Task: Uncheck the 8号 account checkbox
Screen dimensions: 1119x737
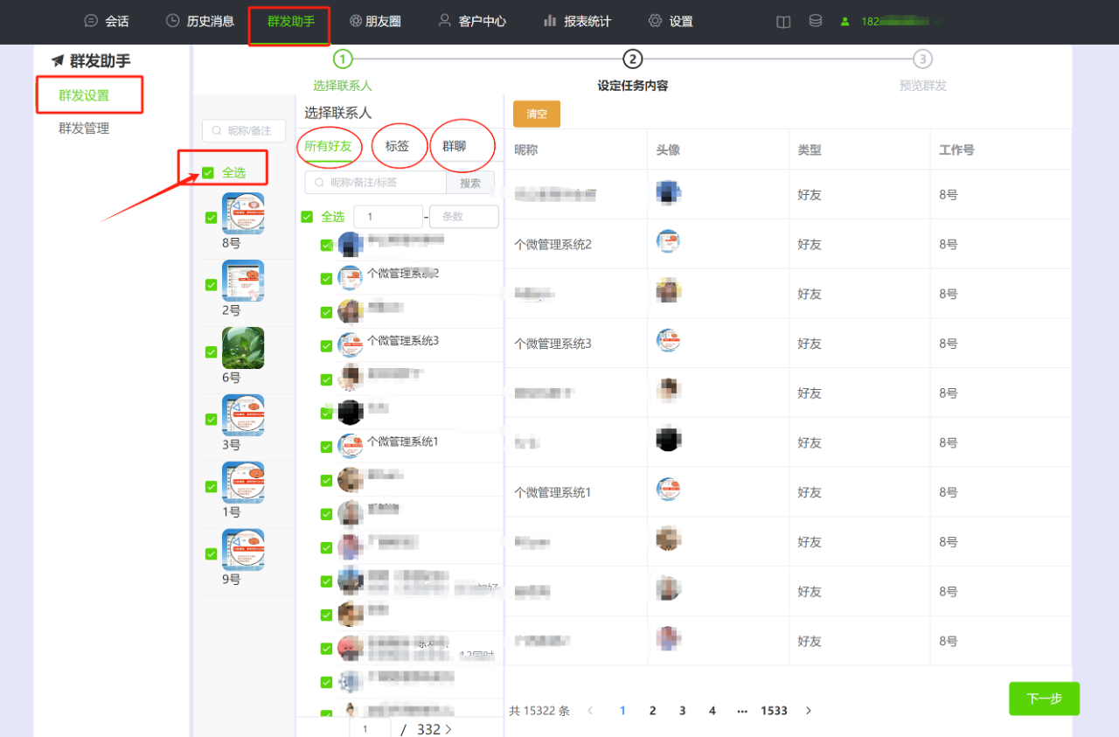Action: (211, 218)
